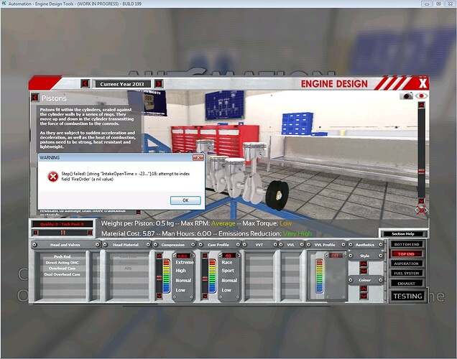Set compression to High

(180, 271)
